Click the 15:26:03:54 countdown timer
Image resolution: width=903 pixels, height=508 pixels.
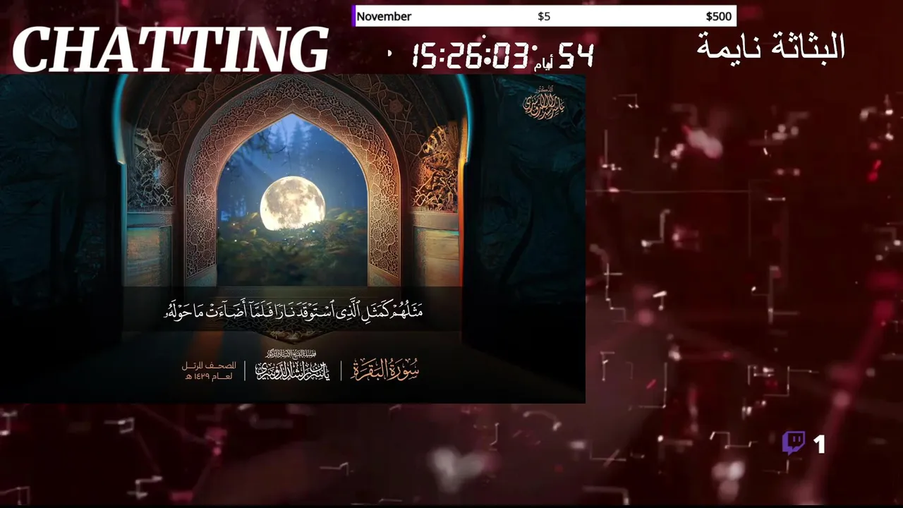pos(502,55)
